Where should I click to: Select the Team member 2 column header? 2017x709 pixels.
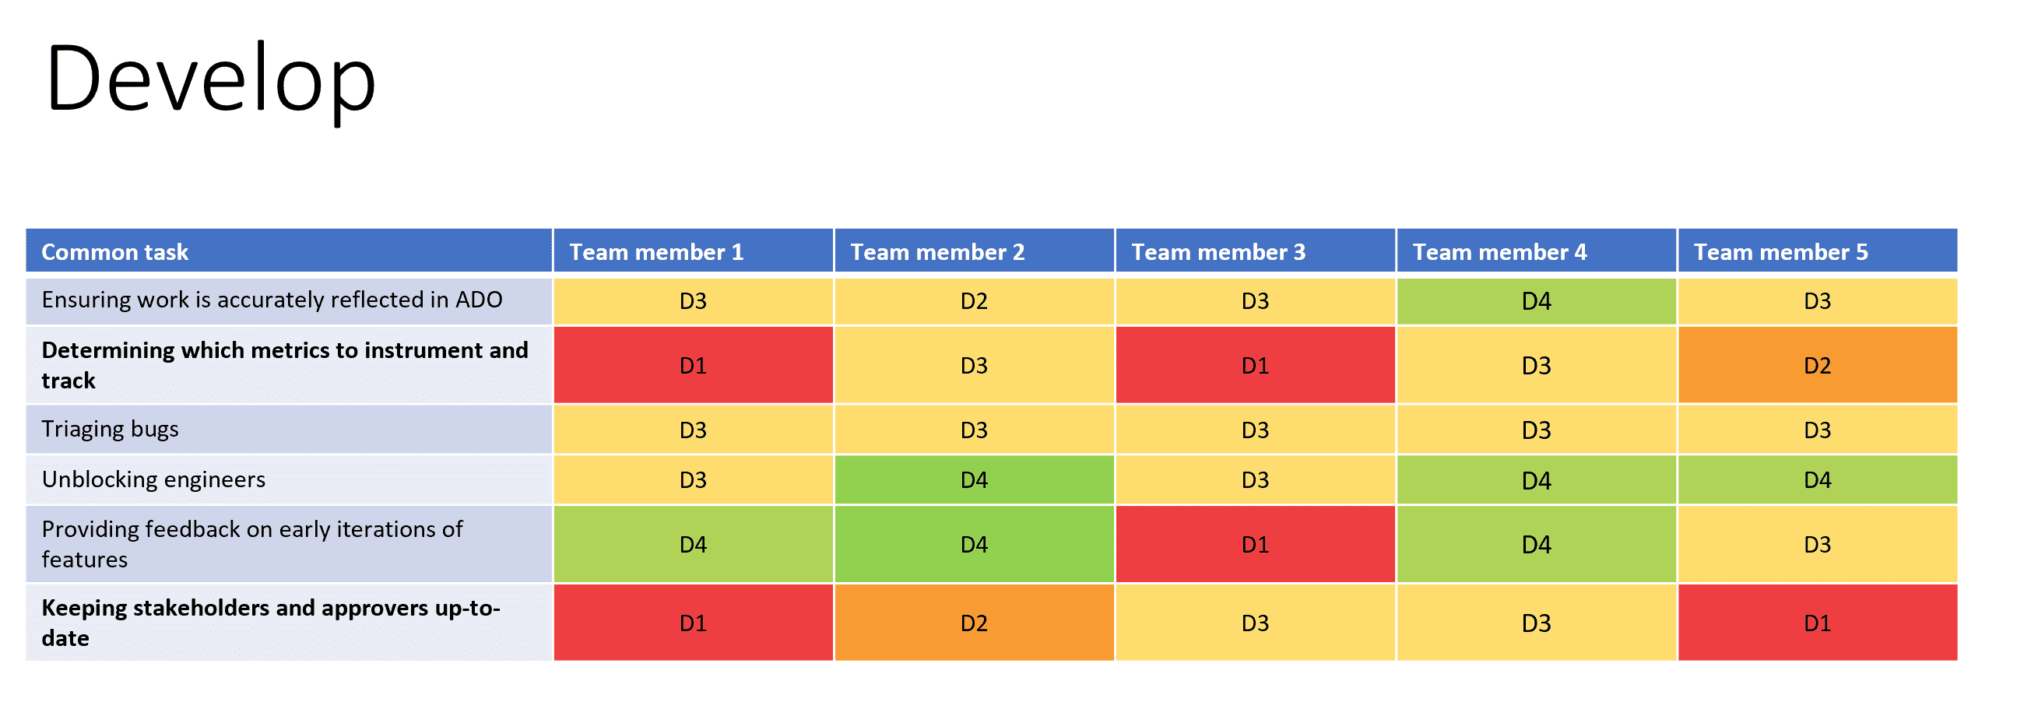pyautogui.click(x=974, y=251)
